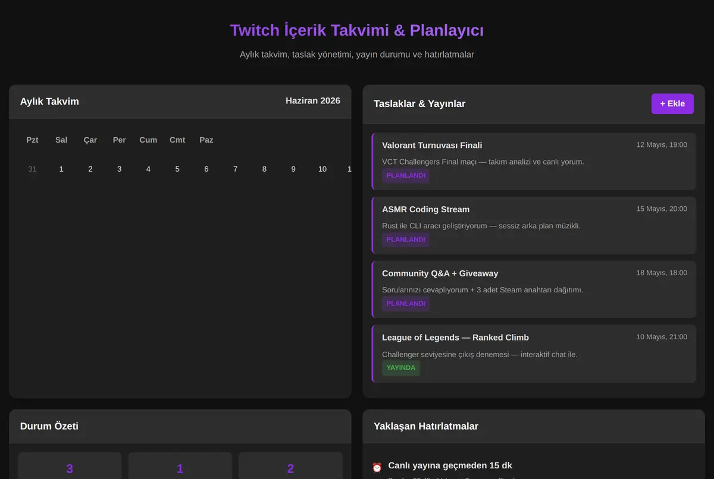Select calendar day 6
Viewport: 714px width, 479px height.
(x=206, y=169)
